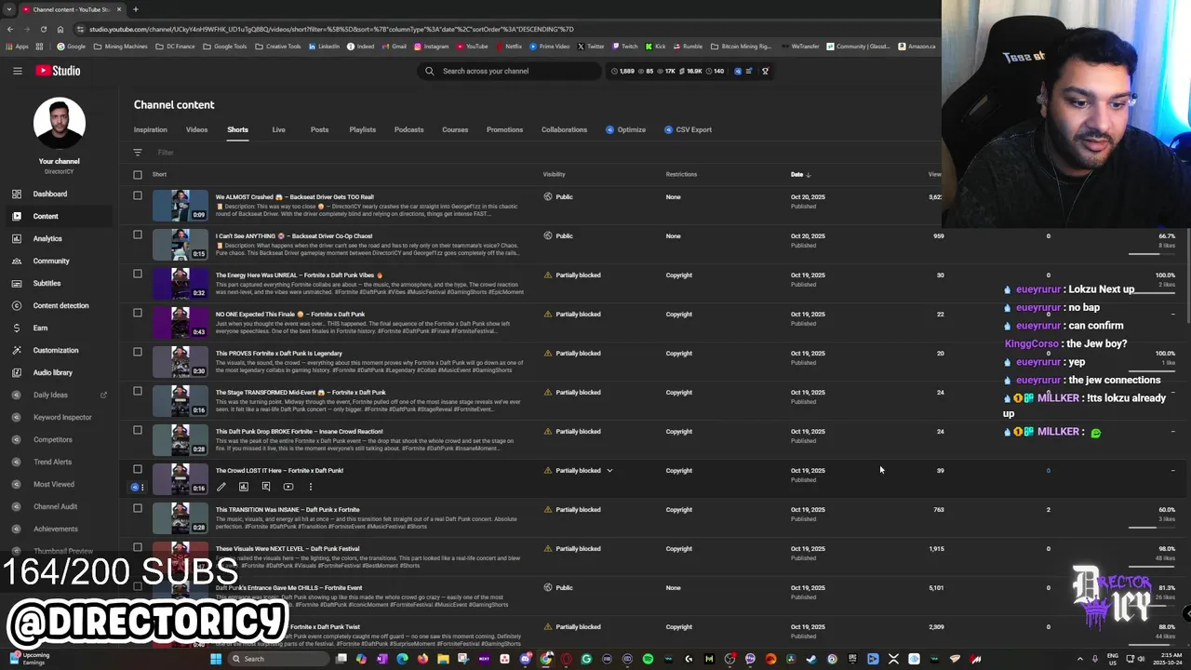Open thumbnail of This TRANSITION Was INSANE short
The image size is (1191, 670).
(x=181, y=518)
